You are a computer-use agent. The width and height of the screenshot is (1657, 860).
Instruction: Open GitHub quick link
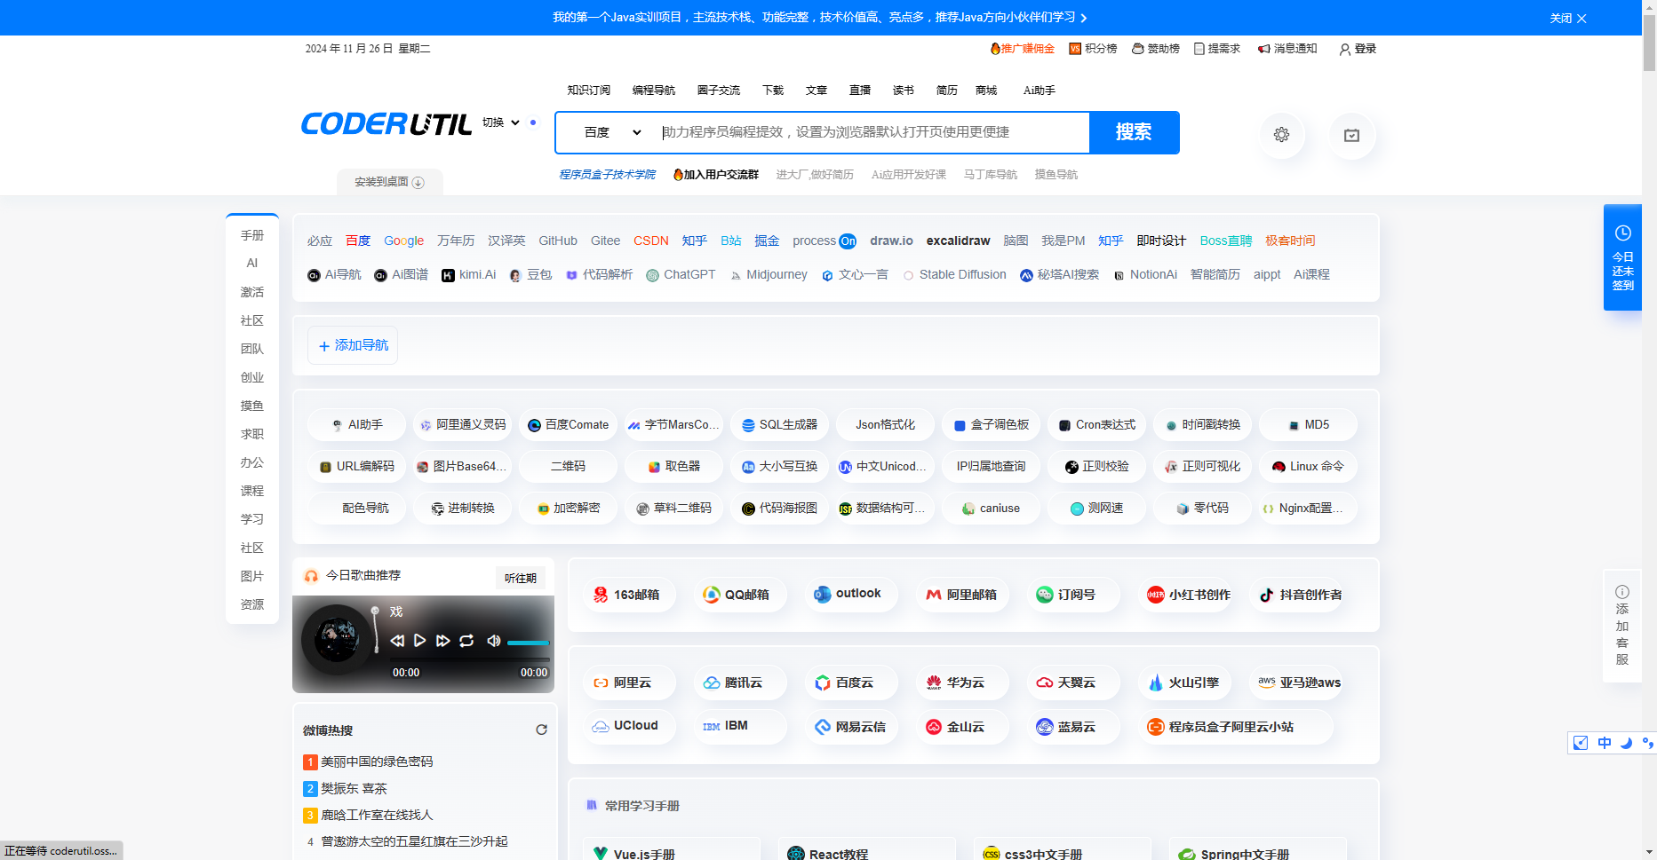pyautogui.click(x=558, y=241)
